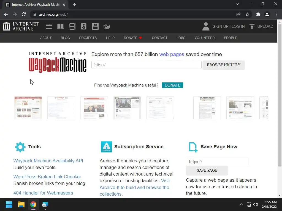
Task: Go back with the browser back arrow
Action: [x=6, y=14]
